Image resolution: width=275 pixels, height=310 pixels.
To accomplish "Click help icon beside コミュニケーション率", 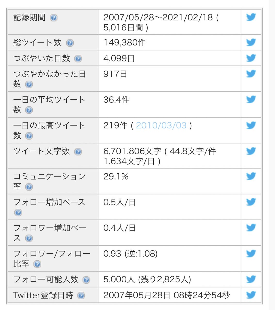I will click(x=29, y=187).
